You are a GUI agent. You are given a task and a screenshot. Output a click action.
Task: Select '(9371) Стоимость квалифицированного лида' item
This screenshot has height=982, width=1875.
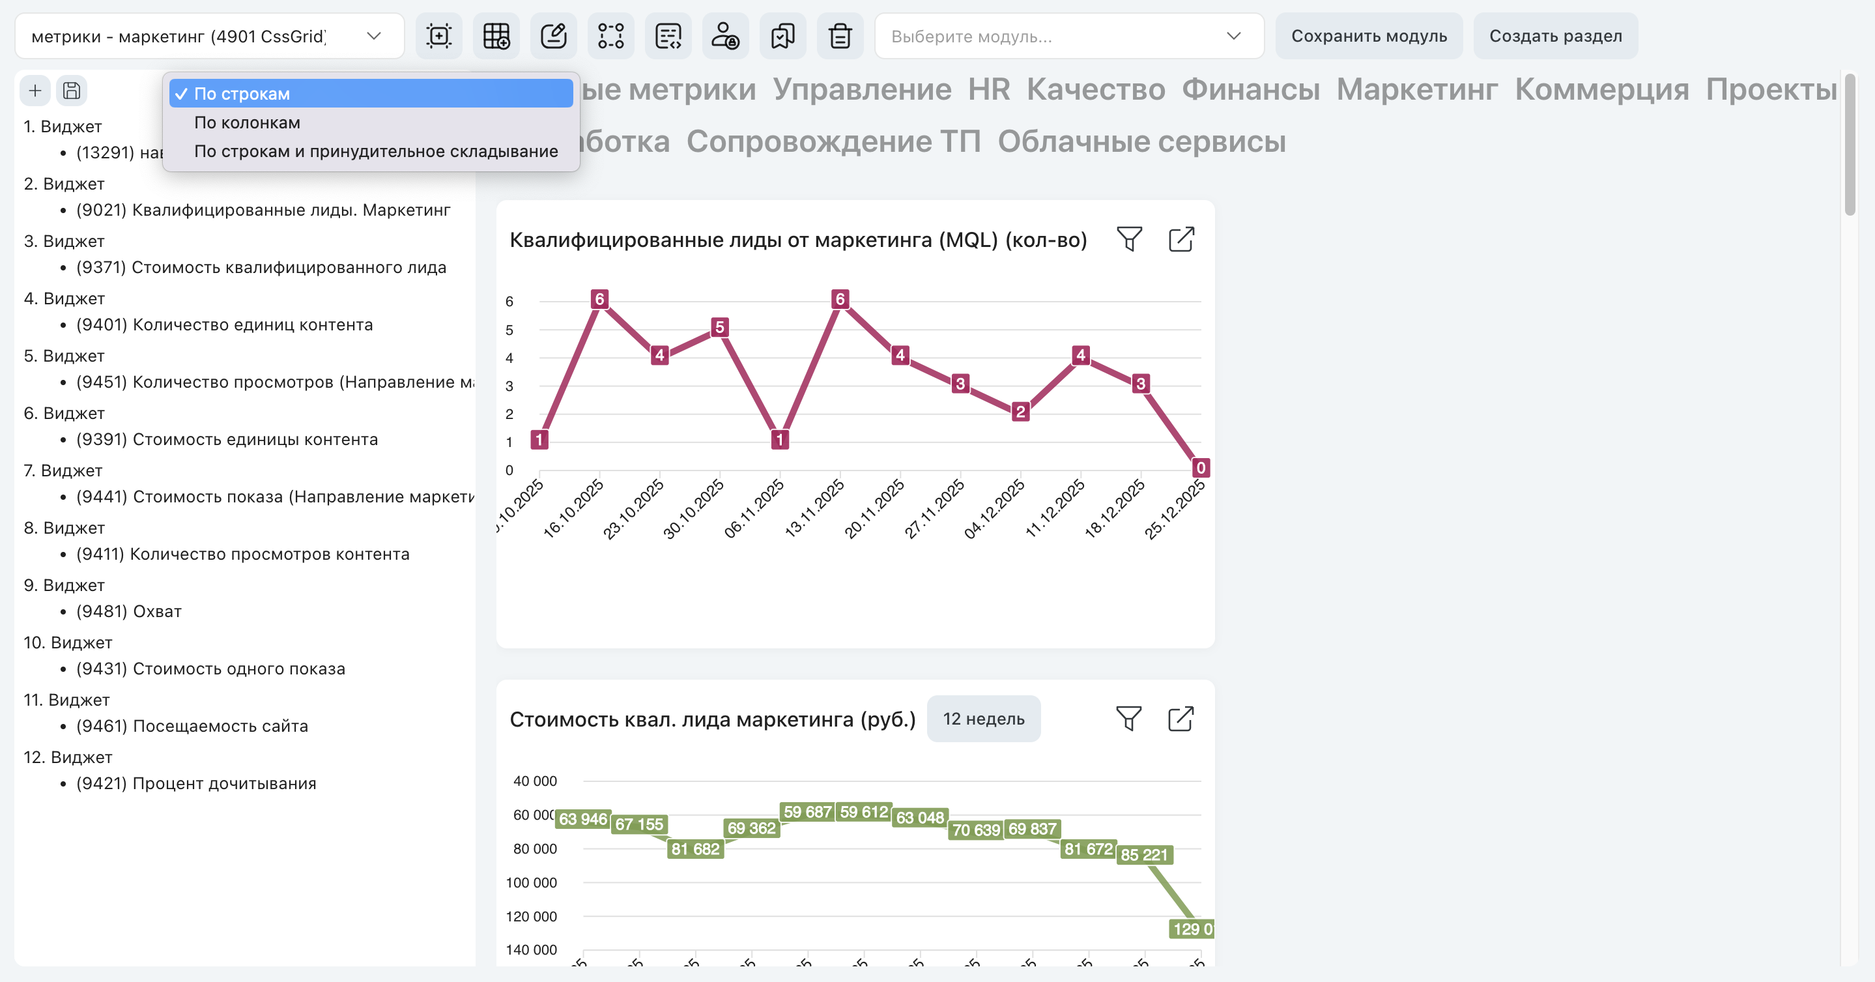[x=261, y=268]
